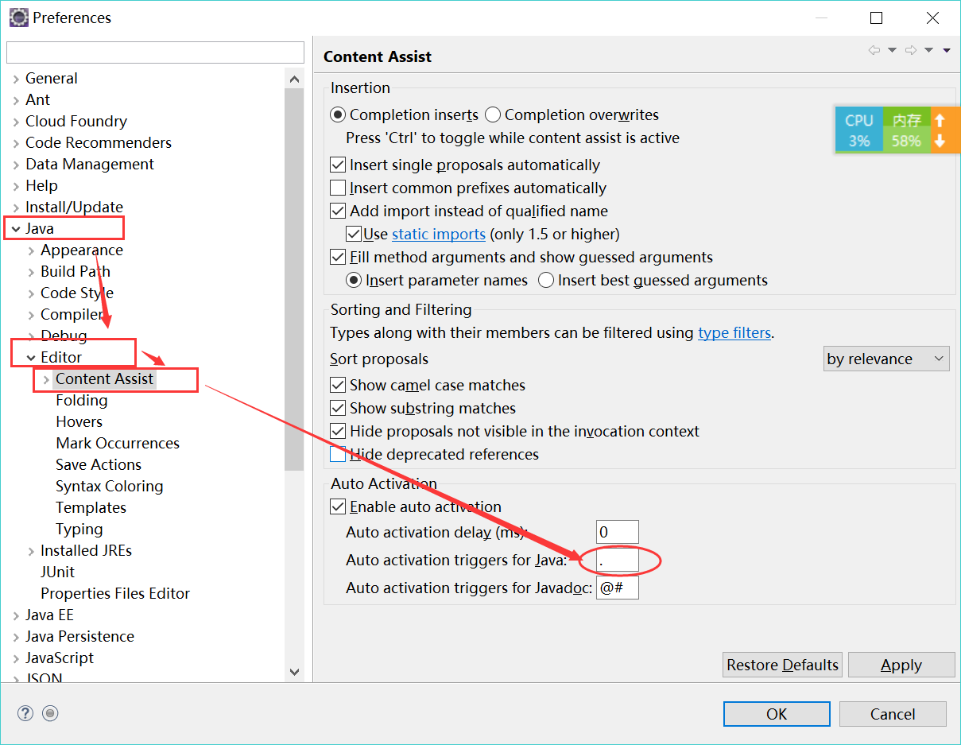This screenshot has width=961, height=745.
Task: Click the back navigation arrow icon
Action: (874, 50)
